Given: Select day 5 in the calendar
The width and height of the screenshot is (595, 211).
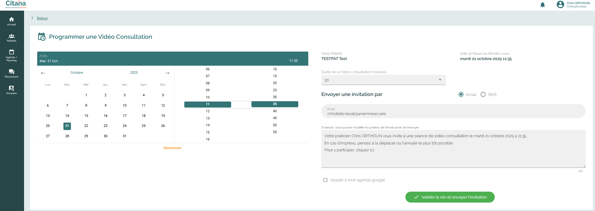Looking at the screenshot, I should pyautogui.click(x=163, y=95).
